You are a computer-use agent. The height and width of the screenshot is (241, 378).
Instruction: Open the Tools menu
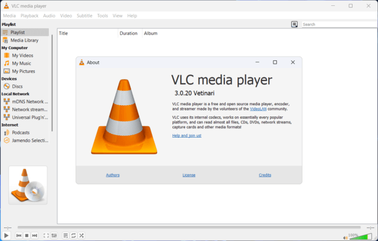pos(102,16)
